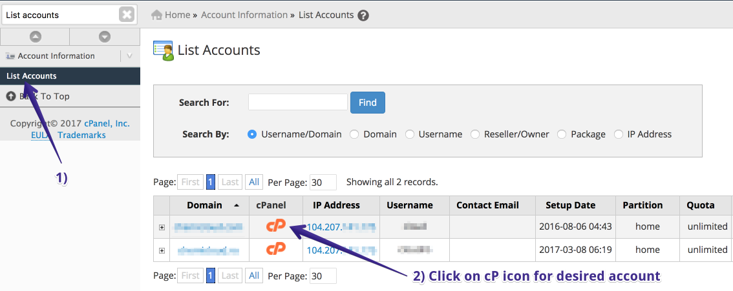This screenshot has width=733, height=291.
Task: Go to Account Information in the breadcrumb
Action: point(244,15)
